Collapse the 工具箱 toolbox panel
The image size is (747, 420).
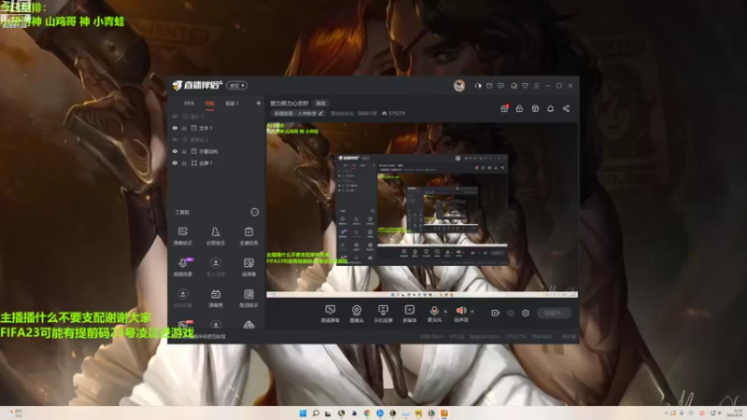255,212
